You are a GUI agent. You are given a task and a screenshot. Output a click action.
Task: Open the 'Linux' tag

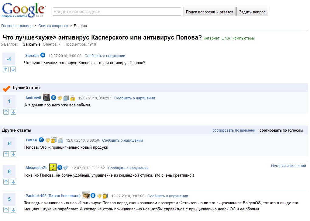point(226,38)
